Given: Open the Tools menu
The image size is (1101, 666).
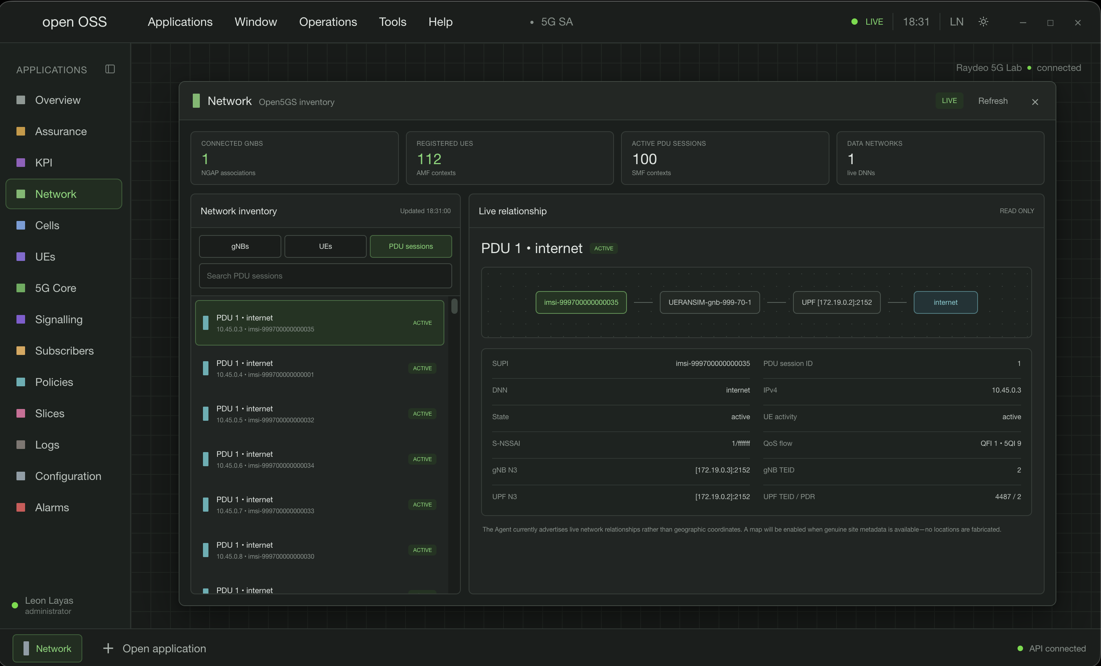Looking at the screenshot, I should 392,22.
